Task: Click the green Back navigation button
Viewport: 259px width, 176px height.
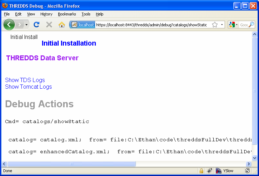Action: coord(9,25)
